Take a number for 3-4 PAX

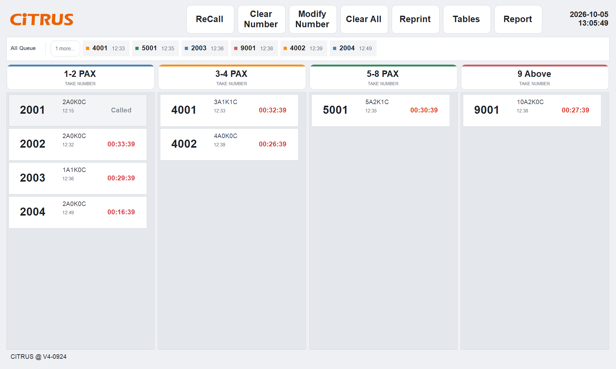coord(232,78)
